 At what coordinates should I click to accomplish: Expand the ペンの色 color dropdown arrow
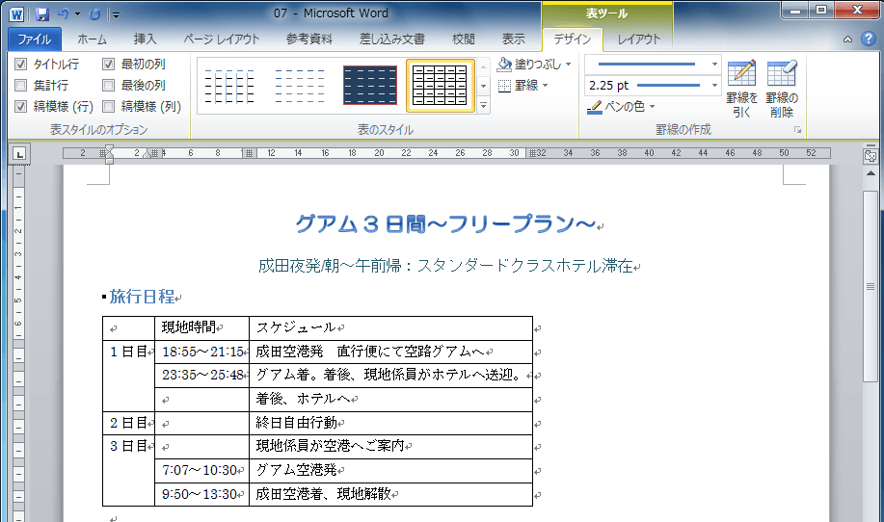point(653,107)
